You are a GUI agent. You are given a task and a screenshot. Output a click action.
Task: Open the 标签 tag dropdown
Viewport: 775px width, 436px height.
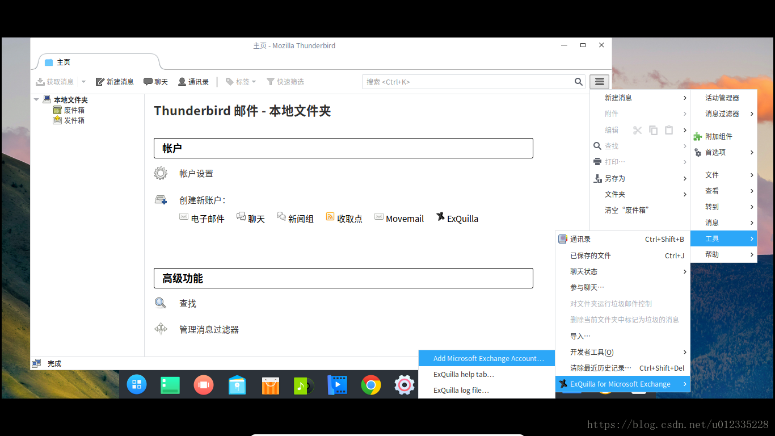pos(241,82)
